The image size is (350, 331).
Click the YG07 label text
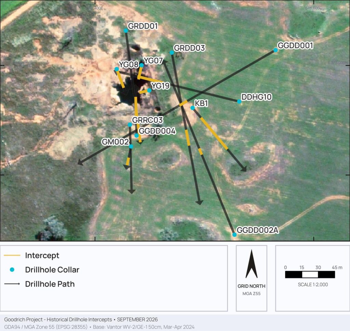point(153,61)
